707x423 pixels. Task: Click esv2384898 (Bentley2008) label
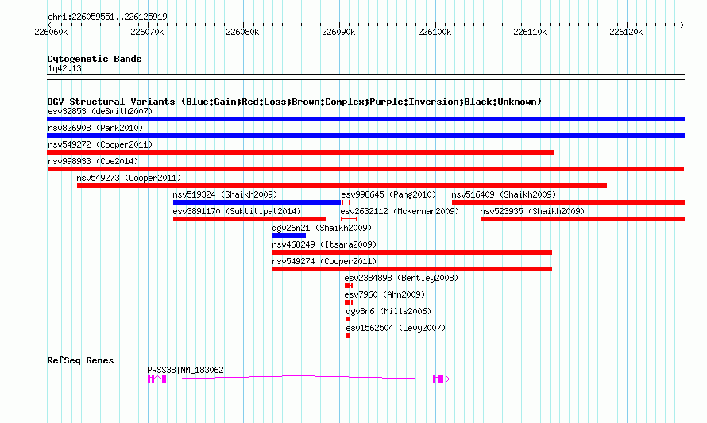(x=401, y=278)
